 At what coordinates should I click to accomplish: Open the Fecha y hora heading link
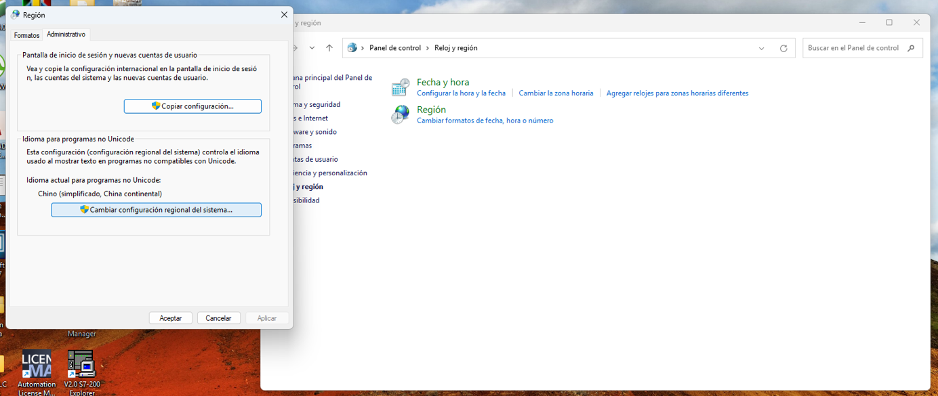443,82
